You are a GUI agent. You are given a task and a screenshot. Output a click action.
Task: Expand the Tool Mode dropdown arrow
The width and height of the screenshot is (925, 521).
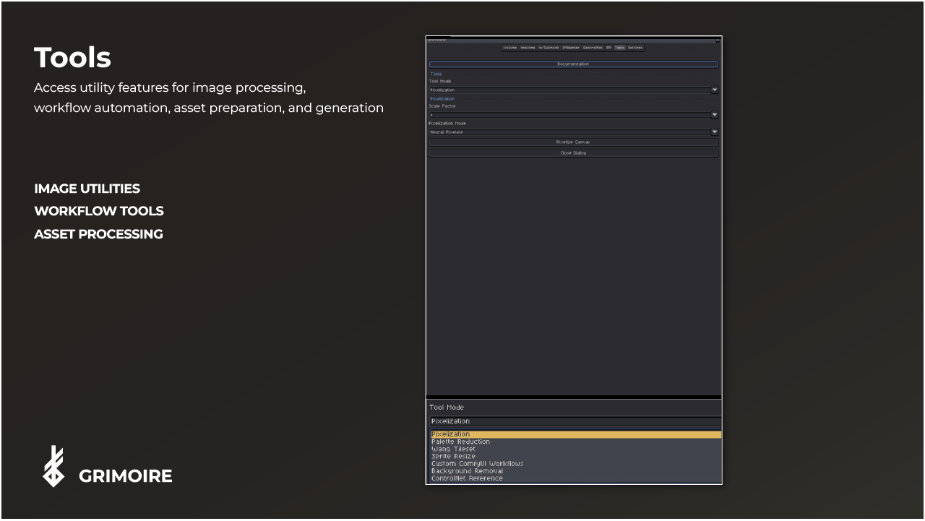point(715,90)
